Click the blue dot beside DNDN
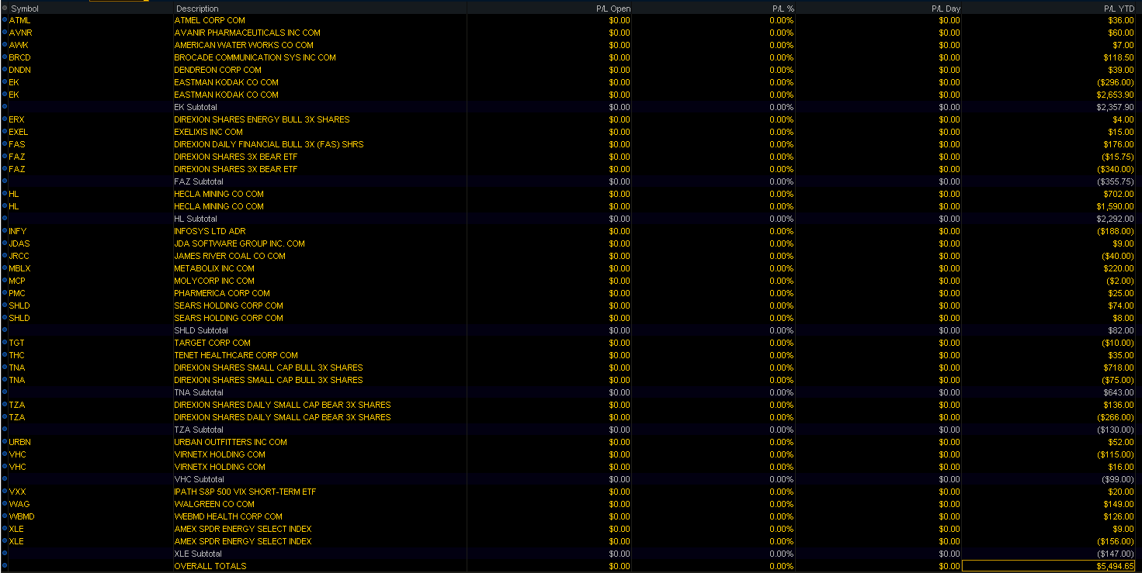 pos(5,70)
